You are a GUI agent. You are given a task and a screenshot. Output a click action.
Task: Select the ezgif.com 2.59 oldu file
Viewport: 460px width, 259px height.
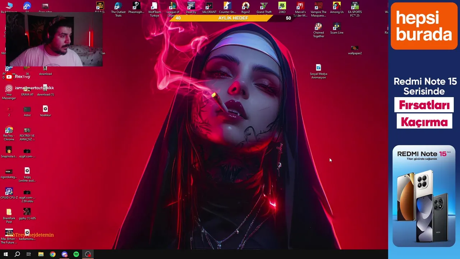tap(27, 196)
